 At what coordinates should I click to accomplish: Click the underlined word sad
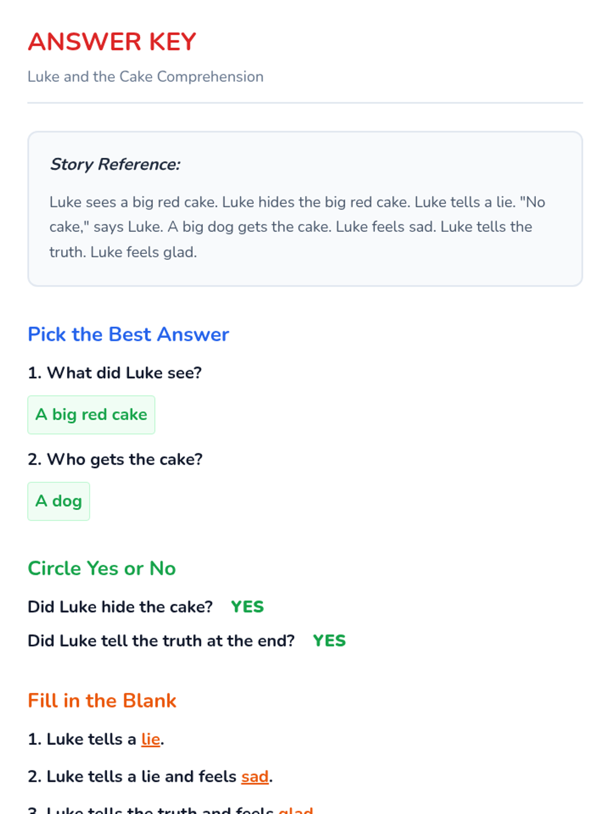[x=255, y=777]
